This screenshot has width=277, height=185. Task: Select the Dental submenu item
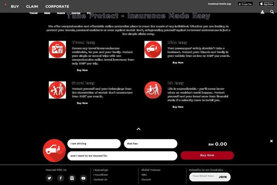point(76,13)
